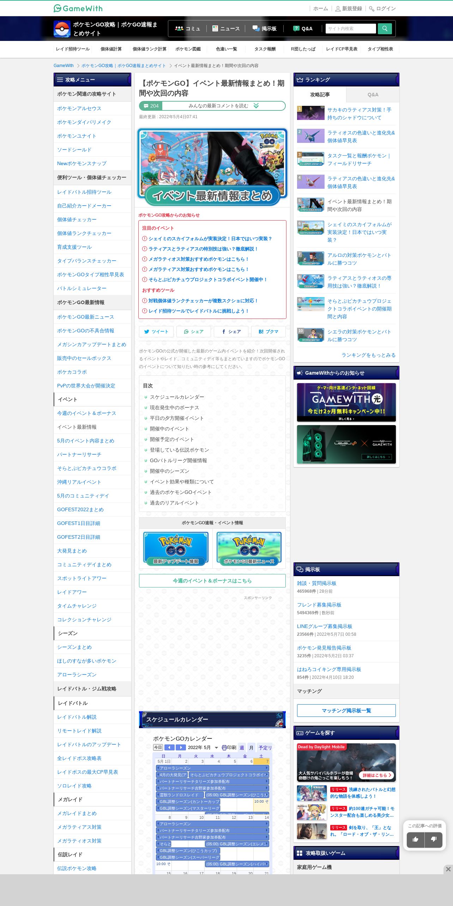Jump to 平日の夕方開催イベント in contents
The image size is (453, 906).
[177, 418]
